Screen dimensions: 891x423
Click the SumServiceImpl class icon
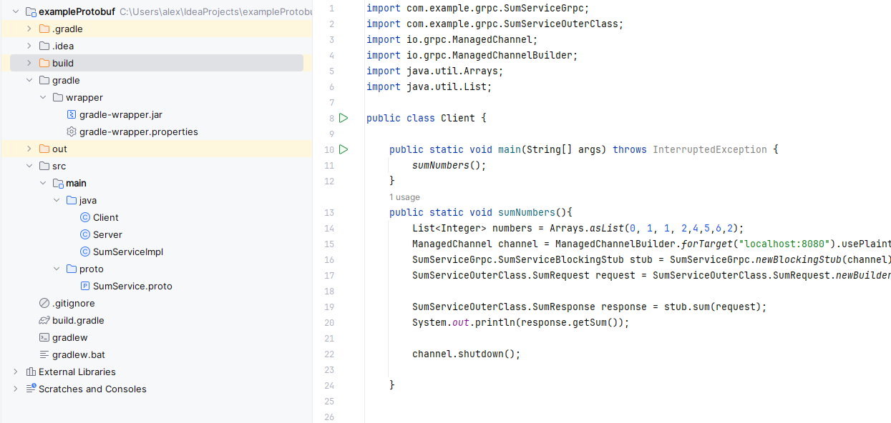point(85,252)
